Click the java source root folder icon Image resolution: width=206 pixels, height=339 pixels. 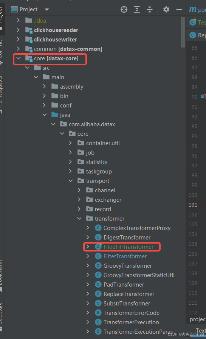pyautogui.click(x=54, y=115)
